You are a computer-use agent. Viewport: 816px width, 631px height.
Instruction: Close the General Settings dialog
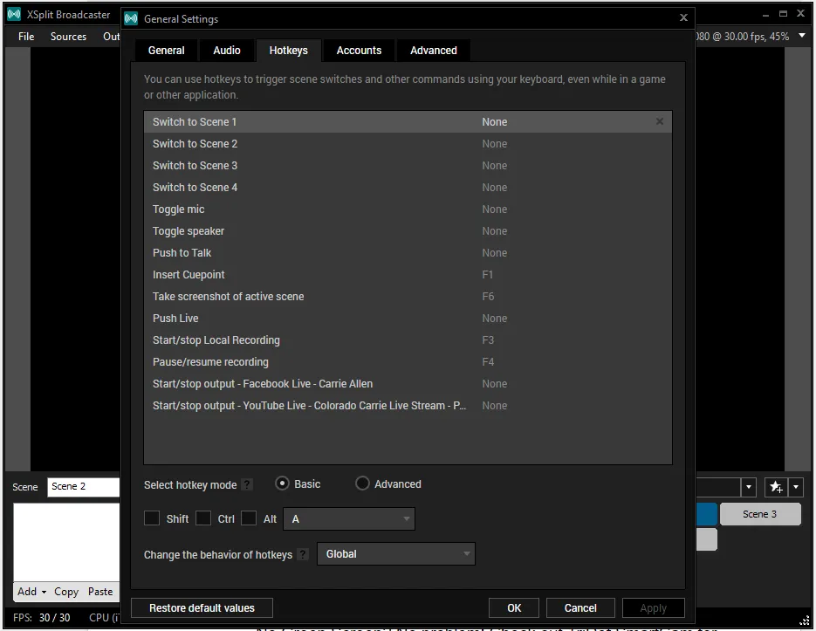(683, 17)
